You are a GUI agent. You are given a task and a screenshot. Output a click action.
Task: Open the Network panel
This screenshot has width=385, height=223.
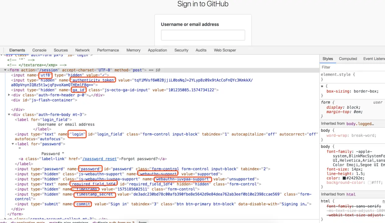(82, 50)
